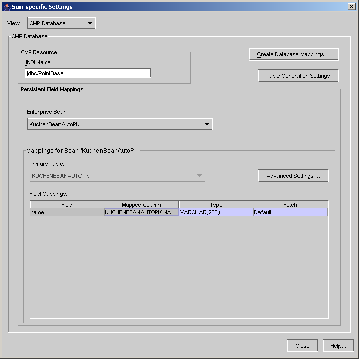Click the Mapped Column header
Viewport: 359px width, 359px height.
pyautogui.click(x=141, y=205)
